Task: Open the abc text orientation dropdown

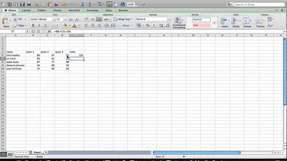Action: click(x=107, y=19)
